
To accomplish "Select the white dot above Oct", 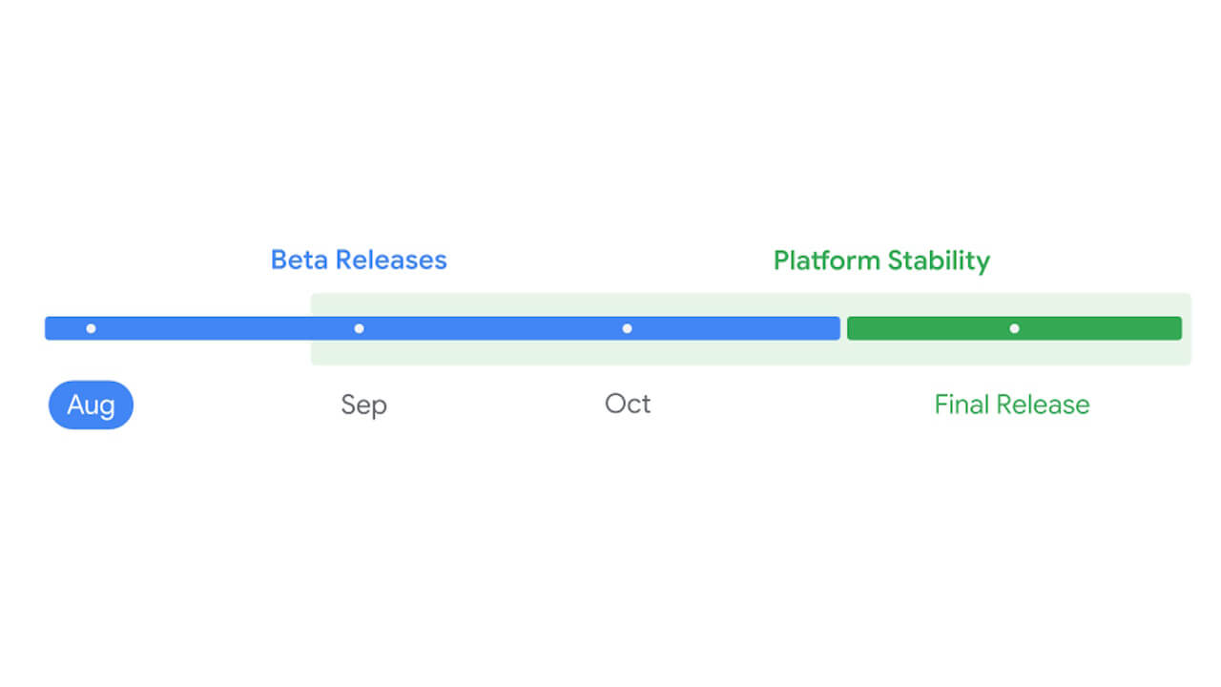I will coord(627,328).
